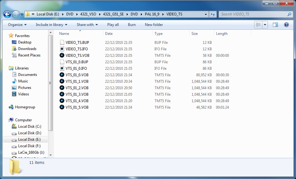The width and height of the screenshot is (296, 179).
Task: Click the Burn toolbar button
Action: pyautogui.click(x=132, y=25)
